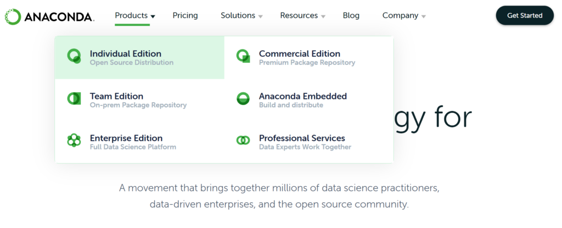
Task: Open the Pricing page
Action: tap(185, 15)
